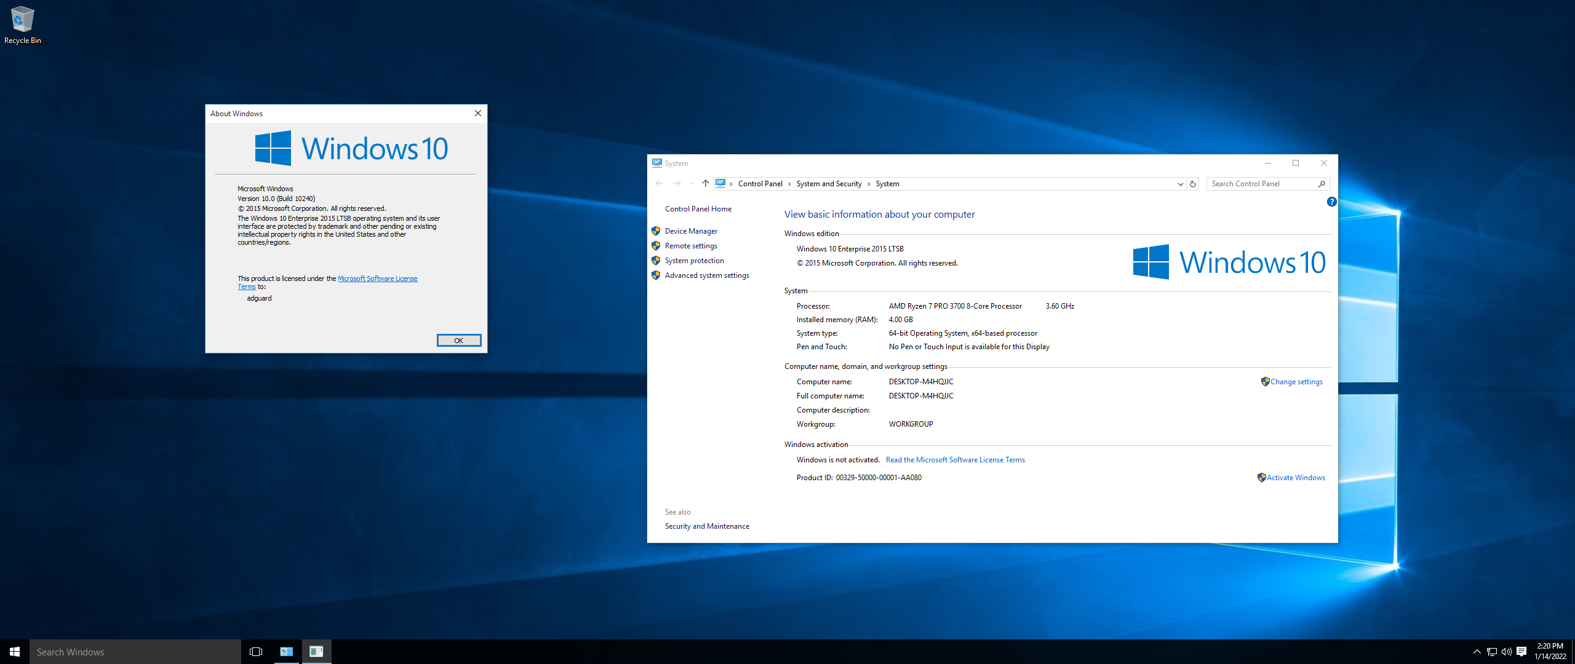Image resolution: width=1575 pixels, height=664 pixels.
Task: Click Version 10.0 (Build 10240) text
Action: click(276, 199)
